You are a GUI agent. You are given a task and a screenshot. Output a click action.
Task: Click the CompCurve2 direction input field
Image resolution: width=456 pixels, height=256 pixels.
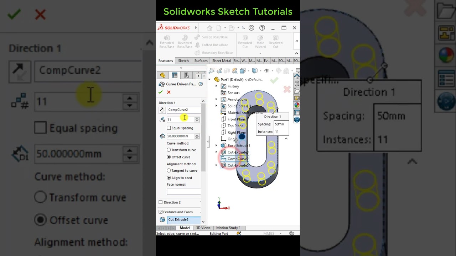[184, 110]
